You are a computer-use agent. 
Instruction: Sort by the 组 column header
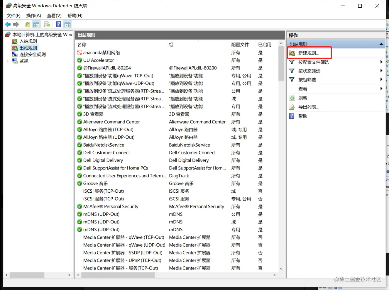(198, 45)
